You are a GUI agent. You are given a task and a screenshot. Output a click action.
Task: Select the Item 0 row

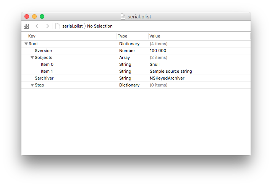[x=47, y=64]
